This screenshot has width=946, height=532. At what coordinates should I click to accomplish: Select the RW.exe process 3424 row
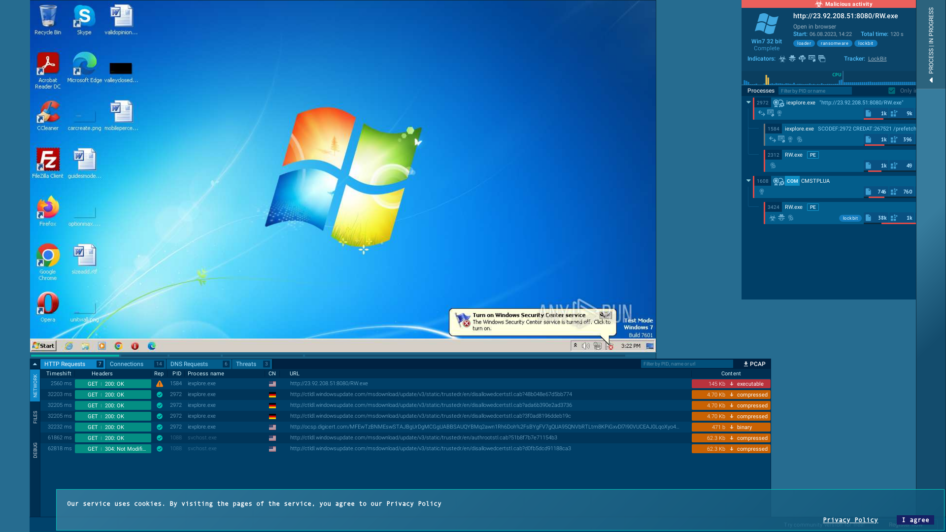coord(840,213)
